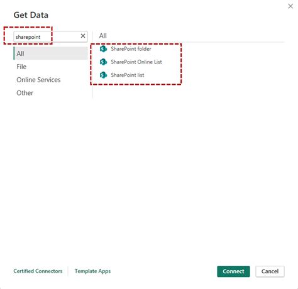Click the Connect button
298x289 pixels.
click(233, 271)
